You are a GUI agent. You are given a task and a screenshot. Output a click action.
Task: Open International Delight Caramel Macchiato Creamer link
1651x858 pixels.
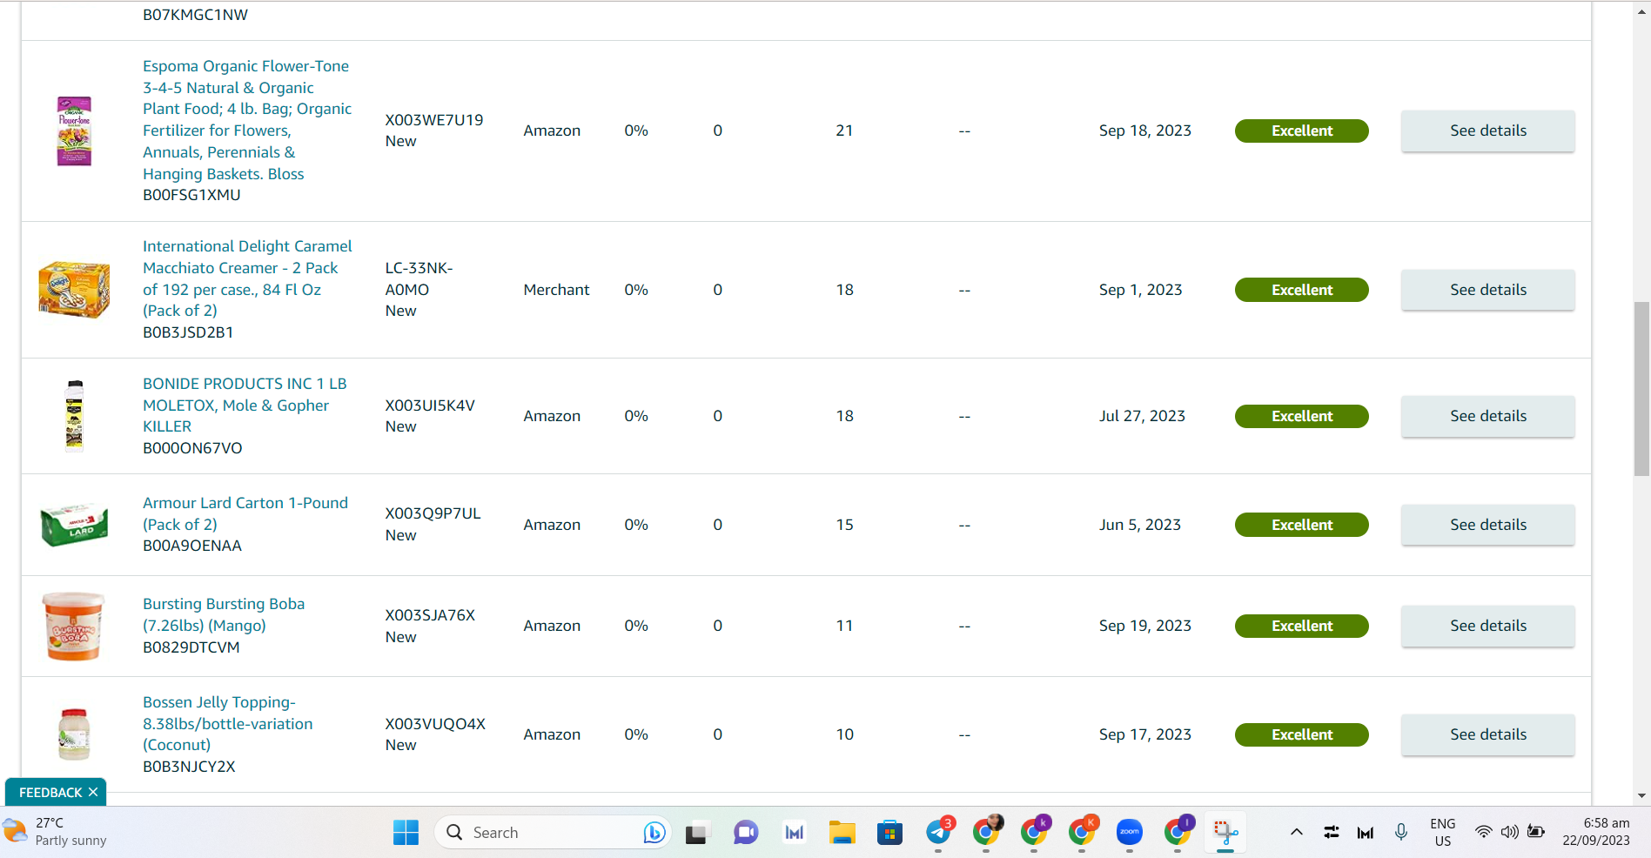click(x=247, y=278)
